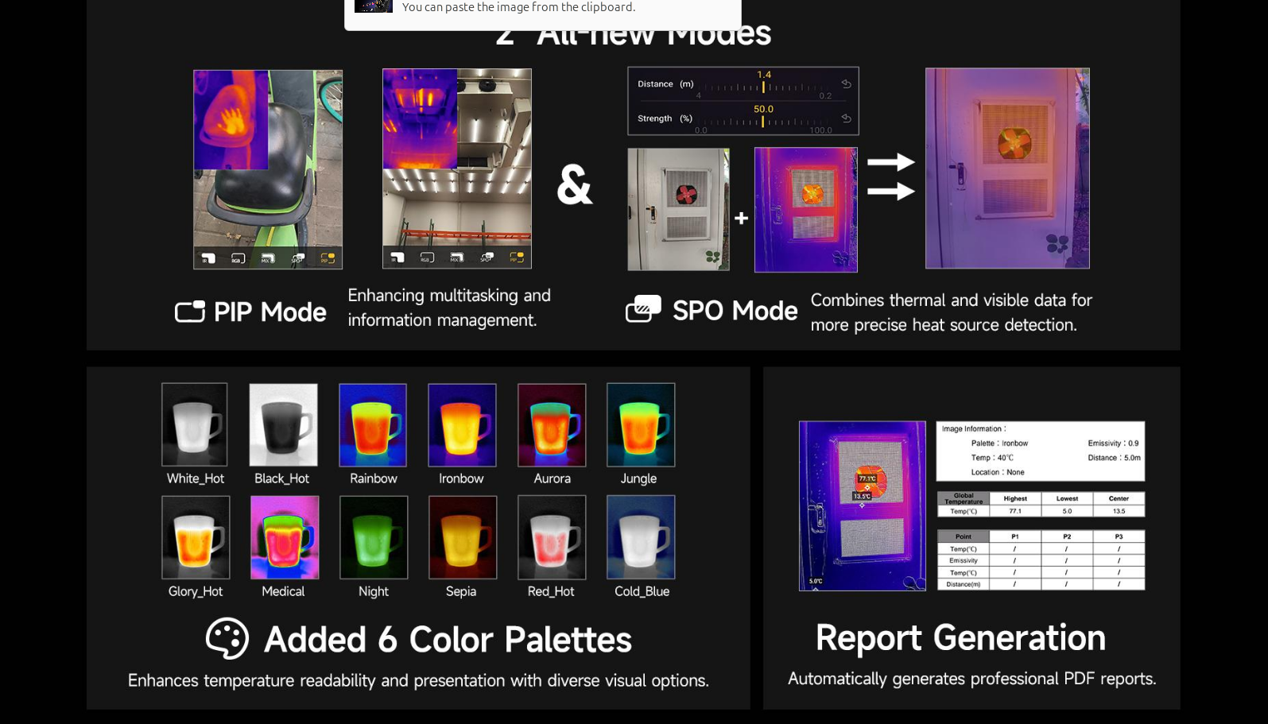
Task: Pick the Medical palette thumbnail
Action: coord(285,538)
